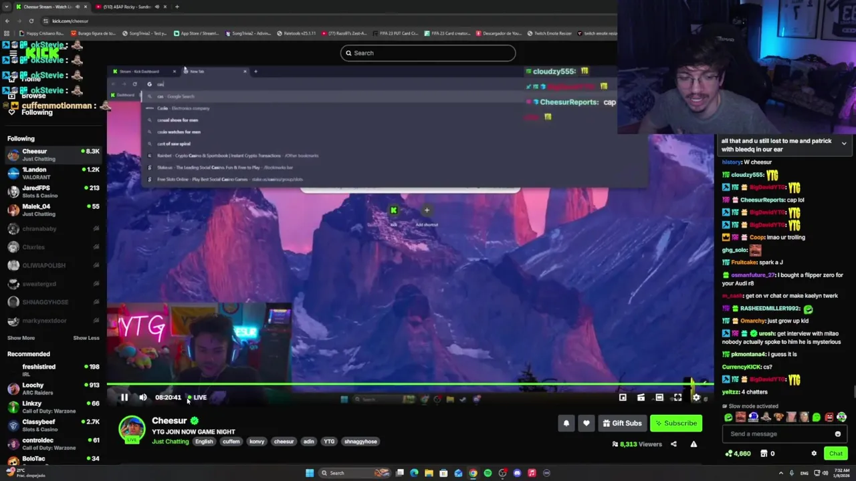Click the Kick search field
Viewport: 856px width, 481px height.
(x=428, y=53)
